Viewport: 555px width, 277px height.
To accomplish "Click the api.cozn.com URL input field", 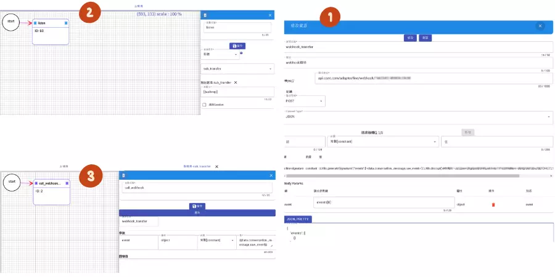I will click(x=432, y=79).
